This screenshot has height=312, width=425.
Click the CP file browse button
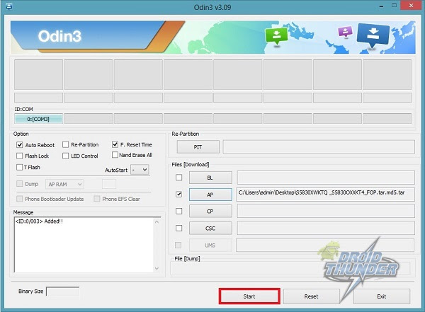(x=210, y=212)
